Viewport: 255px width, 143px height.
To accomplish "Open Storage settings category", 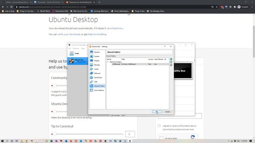I will point(97,65).
